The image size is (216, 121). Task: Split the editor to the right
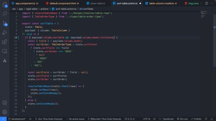206,3
